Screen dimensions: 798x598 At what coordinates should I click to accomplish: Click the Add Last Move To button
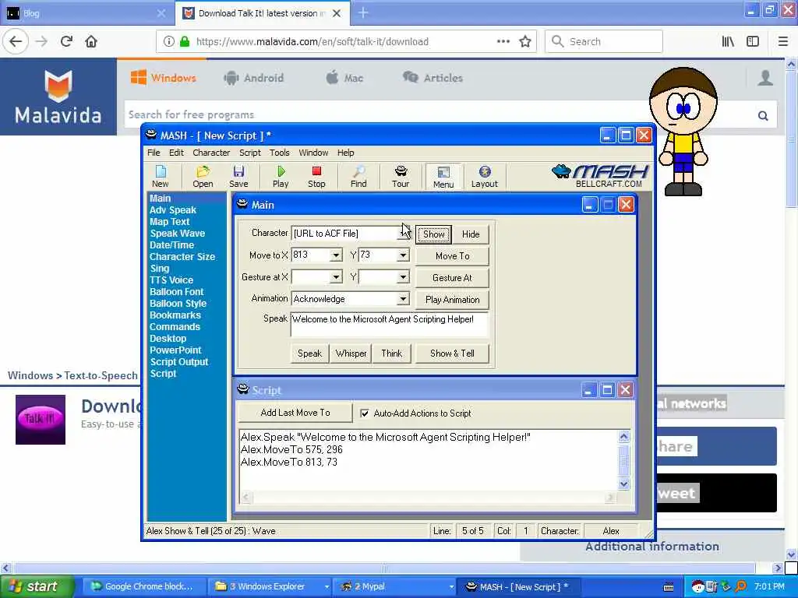(295, 413)
